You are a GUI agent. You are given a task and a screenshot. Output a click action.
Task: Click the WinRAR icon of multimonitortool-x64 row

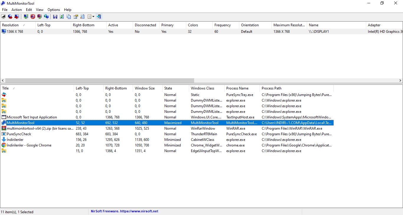coord(4,128)
